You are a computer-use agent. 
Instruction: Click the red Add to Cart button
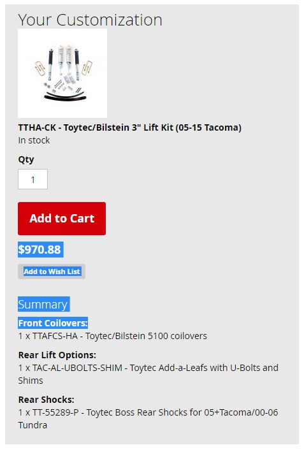[x=62, y=219]
